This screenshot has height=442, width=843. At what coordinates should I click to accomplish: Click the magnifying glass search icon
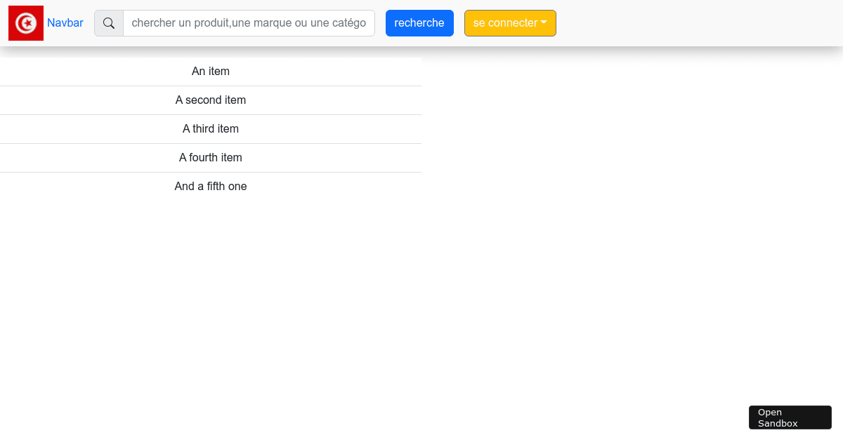click(109, 23)
